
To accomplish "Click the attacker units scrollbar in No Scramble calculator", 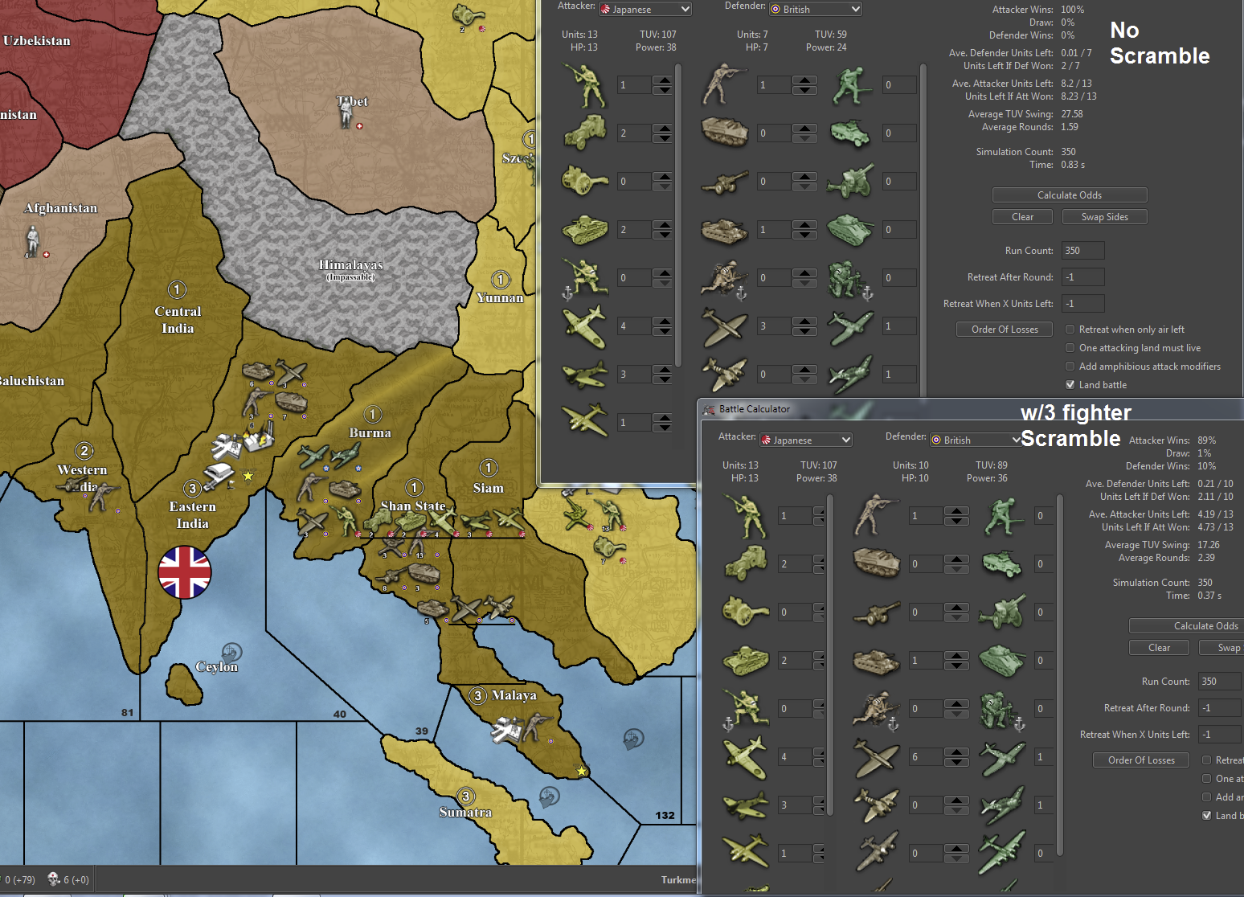I will [x=678, y=215].
